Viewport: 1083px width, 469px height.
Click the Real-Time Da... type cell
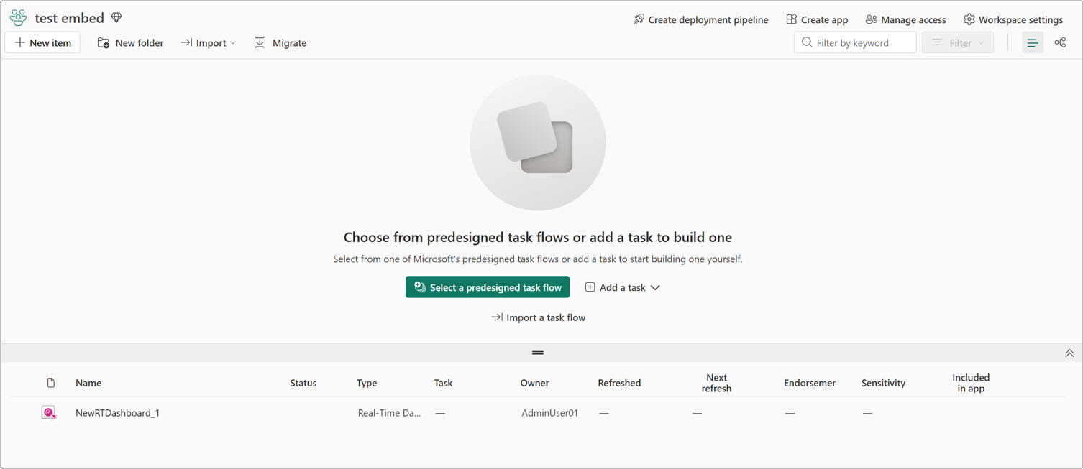click(390, 413)
